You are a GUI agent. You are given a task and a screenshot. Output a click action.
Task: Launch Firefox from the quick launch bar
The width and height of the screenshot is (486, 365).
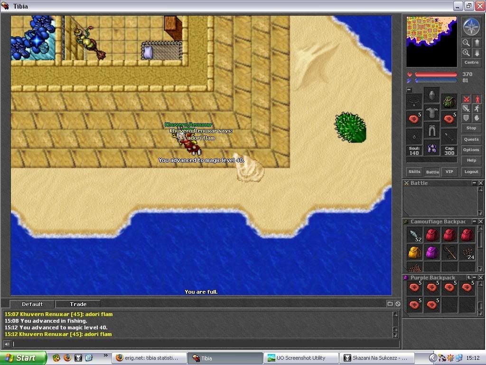pos(67,357)
